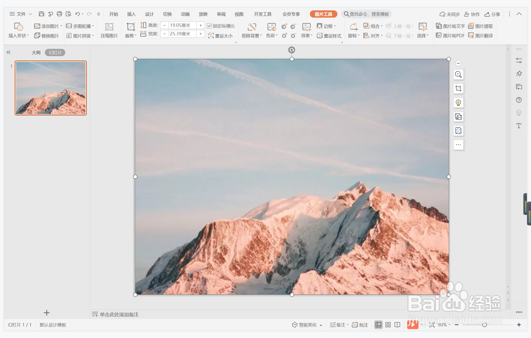Click the Remove Background (抠除背景) icon
This screenshot has width=531, height=338.
pyautogui.click(x=251, y=27)
